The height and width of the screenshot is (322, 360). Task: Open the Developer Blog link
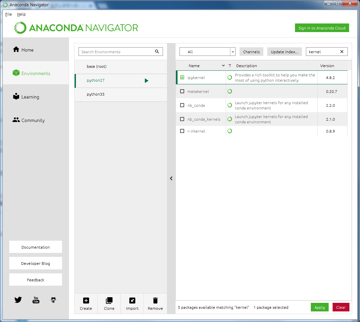pos(36,263)
